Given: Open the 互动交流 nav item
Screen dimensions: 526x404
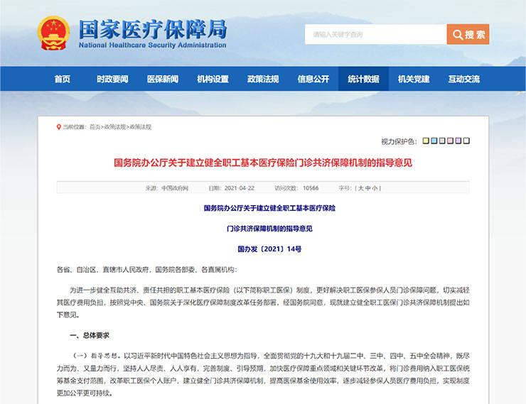Looking at the screenshot, I should pos(464,79).
